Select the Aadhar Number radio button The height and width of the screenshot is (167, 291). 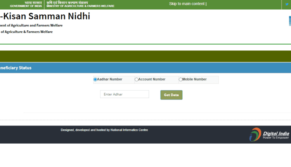95,80
